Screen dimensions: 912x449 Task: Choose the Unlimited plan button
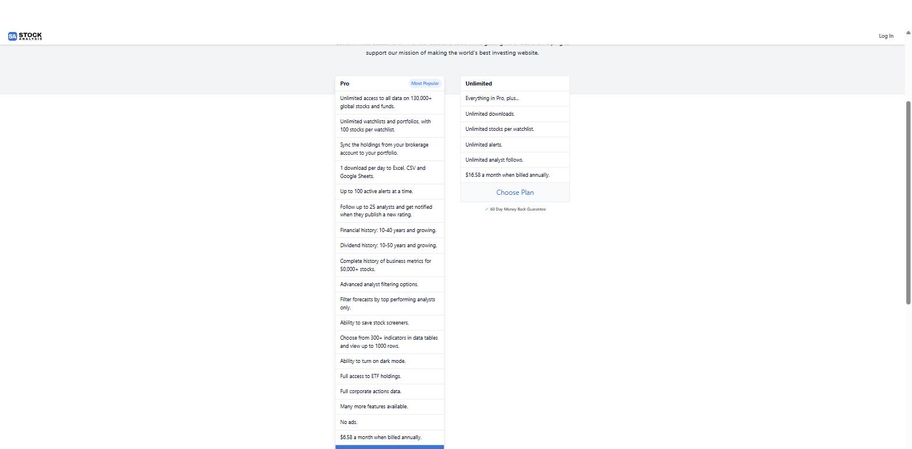click(515, 193)
